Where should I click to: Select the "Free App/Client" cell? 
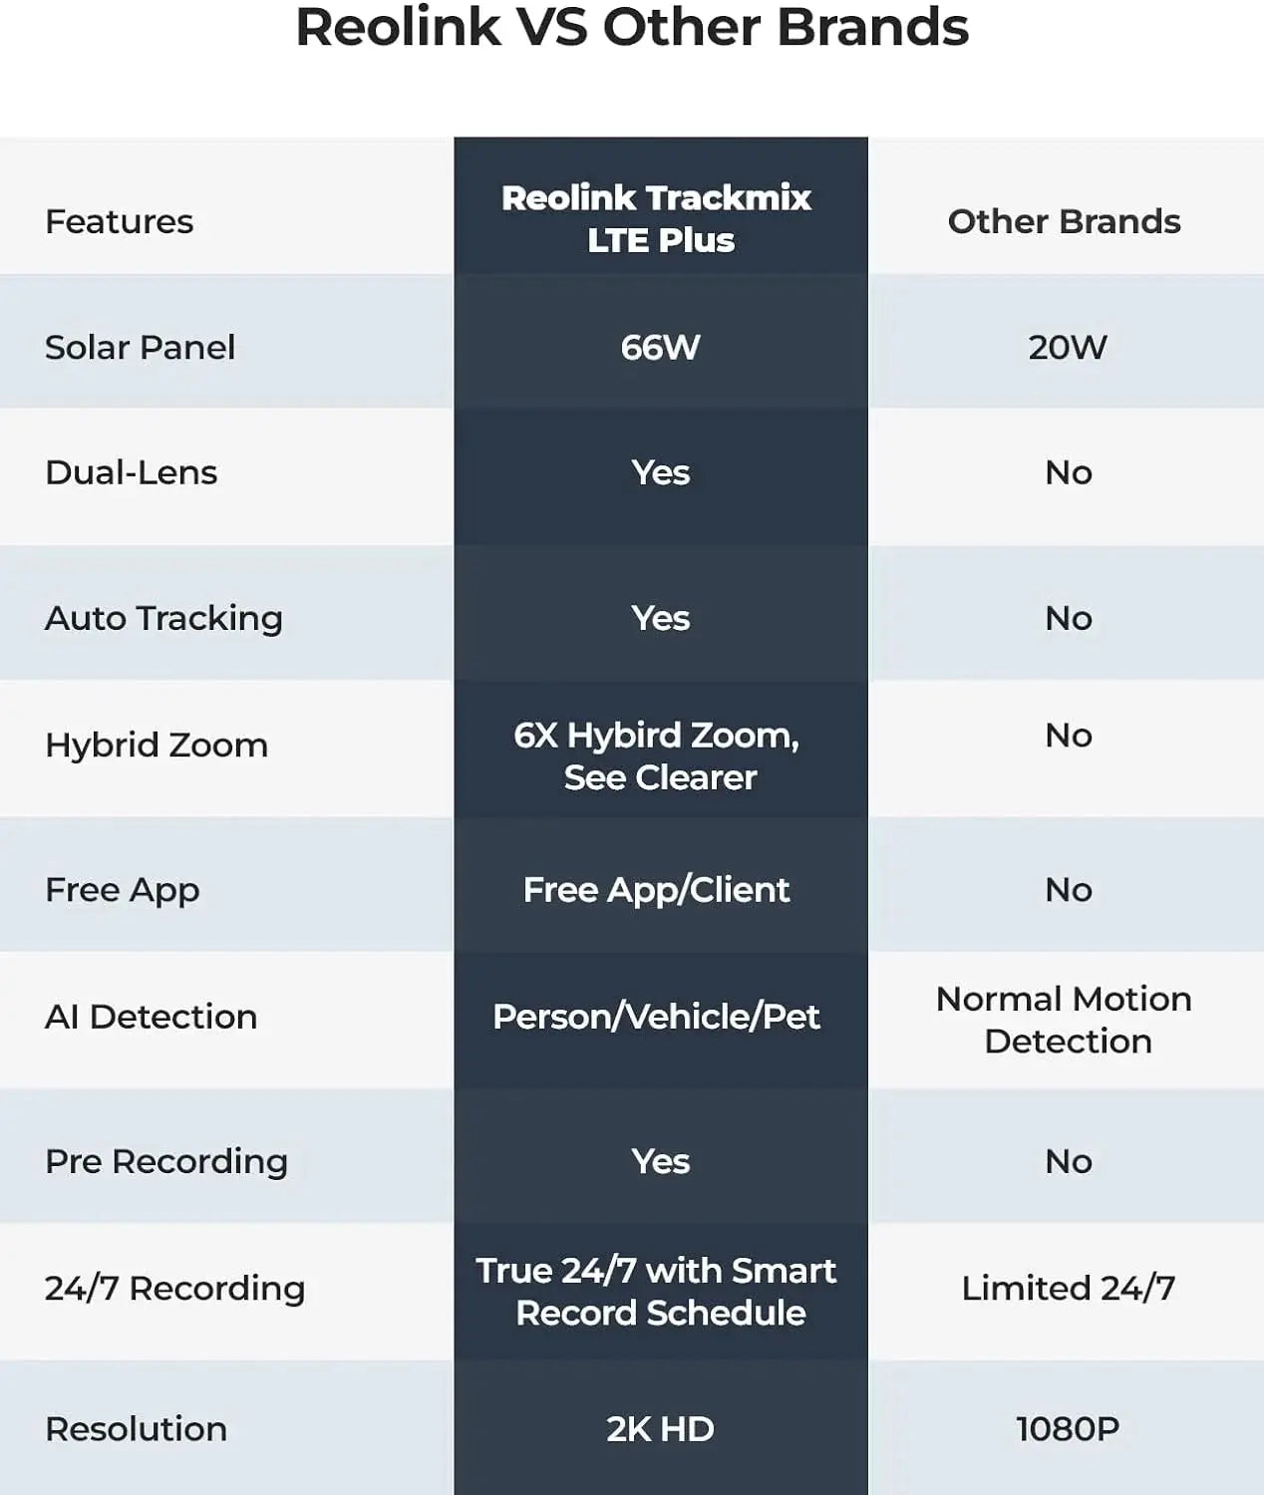coord(657,889)
